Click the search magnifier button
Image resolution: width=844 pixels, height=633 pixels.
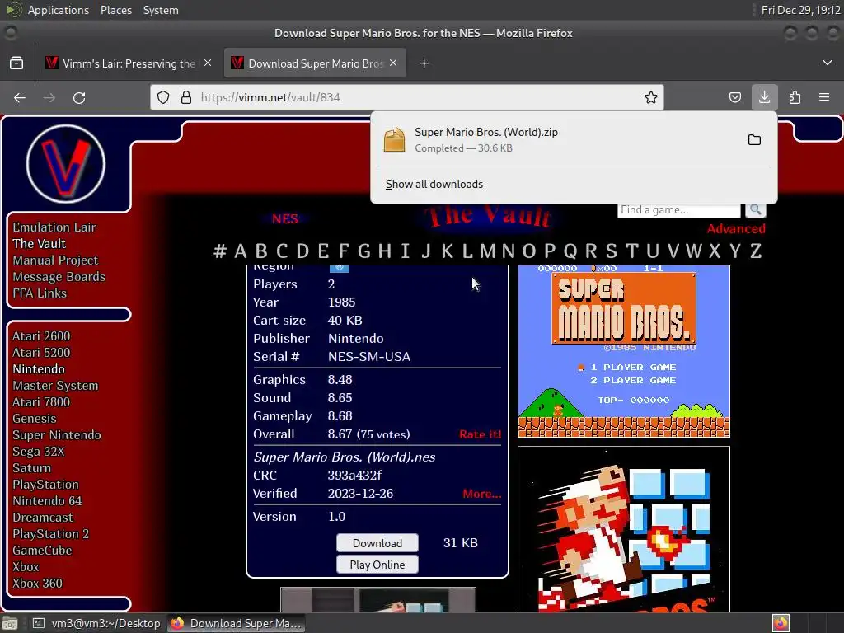click(x=755, y=209)
